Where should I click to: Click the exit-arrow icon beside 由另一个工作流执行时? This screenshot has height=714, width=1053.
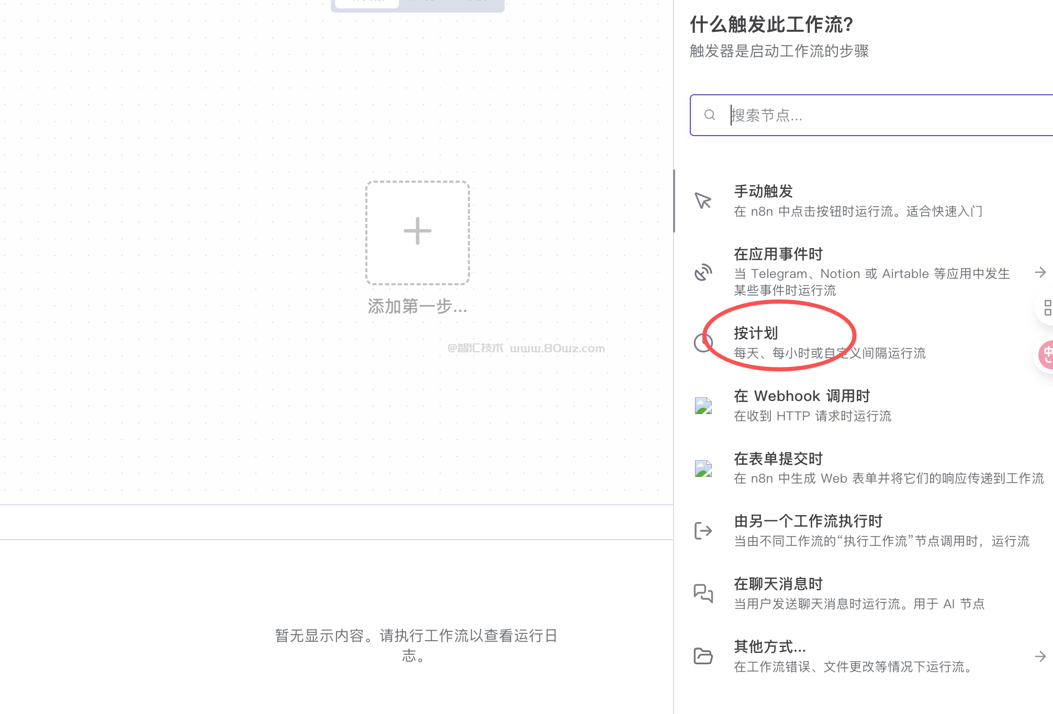coord(703,531)
